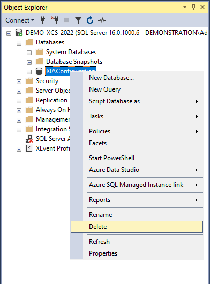Viewport: 210px width, 284px height.
Task: Click the XEvent Profiler icon
Action: coord(29,148)
